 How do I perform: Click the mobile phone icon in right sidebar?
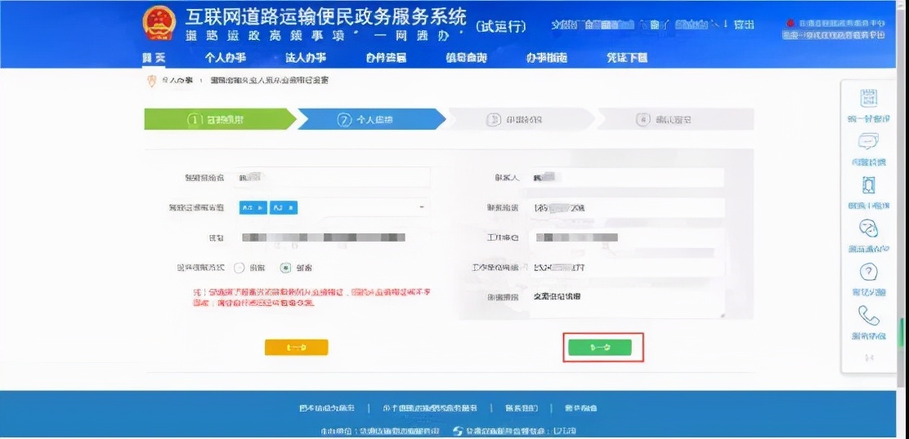868,185
